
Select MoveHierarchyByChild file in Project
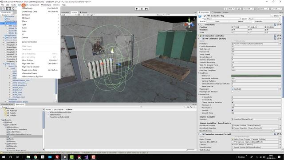pos(59,117)
